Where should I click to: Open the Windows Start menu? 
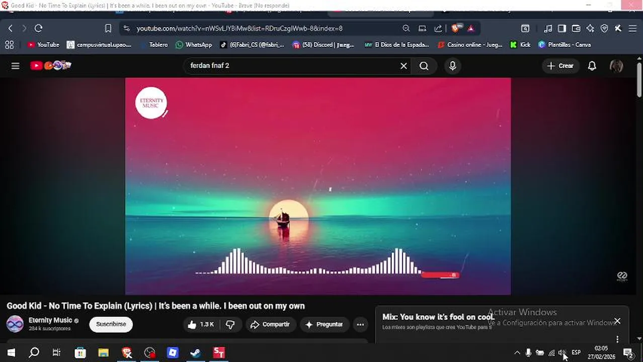[11, 353]
